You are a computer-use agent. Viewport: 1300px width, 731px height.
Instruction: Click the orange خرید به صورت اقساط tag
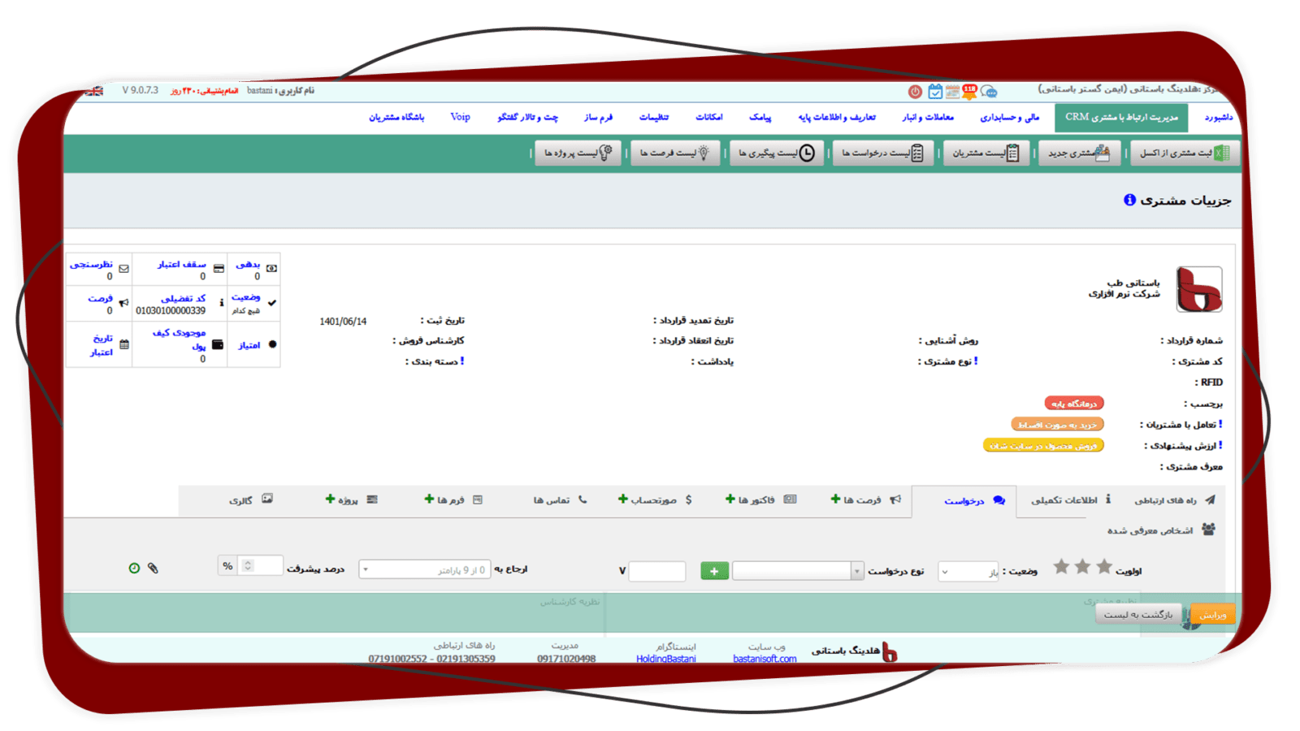pos(1057,424)
